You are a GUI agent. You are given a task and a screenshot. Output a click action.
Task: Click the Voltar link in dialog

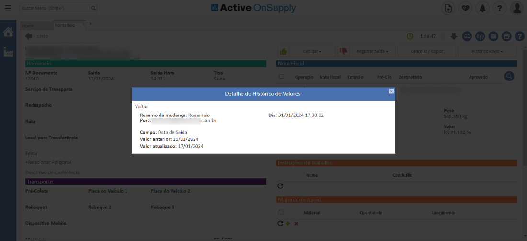[x=141, y=106]
